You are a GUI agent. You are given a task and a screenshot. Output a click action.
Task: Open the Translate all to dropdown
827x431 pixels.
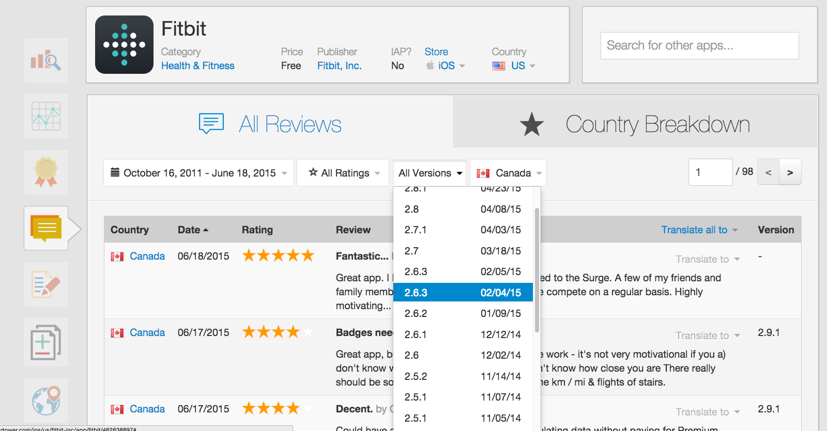(699, 230)
